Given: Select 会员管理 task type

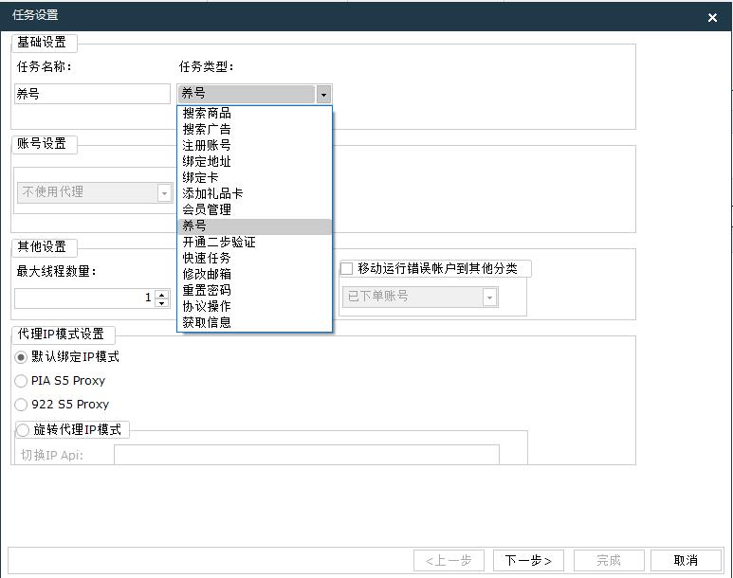Looking at the screenshot, I should pyautogui.click(x=254, y=209).
